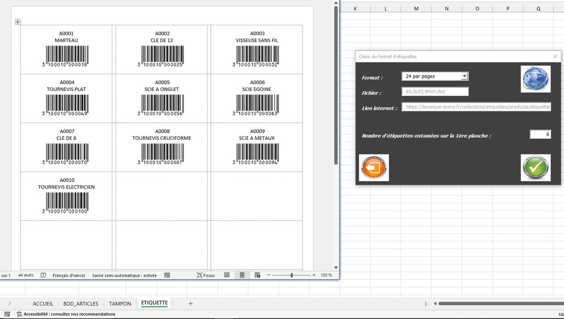Select column K header in Excel

[x=355, y=9]
